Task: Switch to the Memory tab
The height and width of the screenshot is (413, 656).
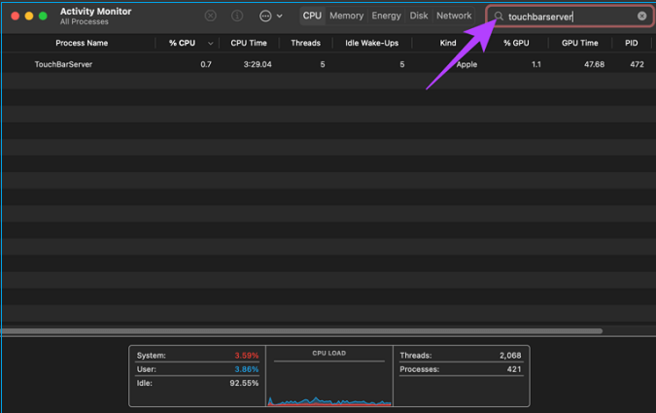Action: 346,16
